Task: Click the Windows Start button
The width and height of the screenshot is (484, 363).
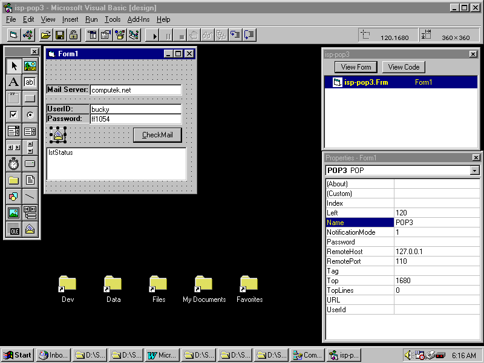Action: [x=18, y=355]
